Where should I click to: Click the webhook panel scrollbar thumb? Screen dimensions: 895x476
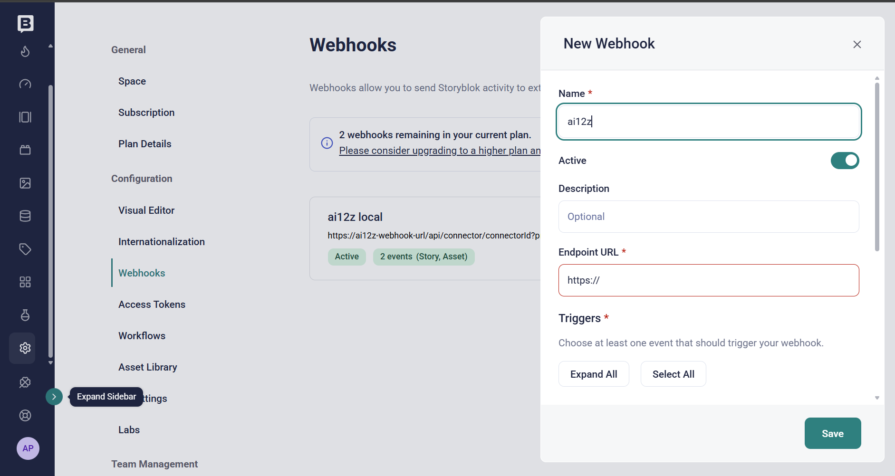click(877, 166)
